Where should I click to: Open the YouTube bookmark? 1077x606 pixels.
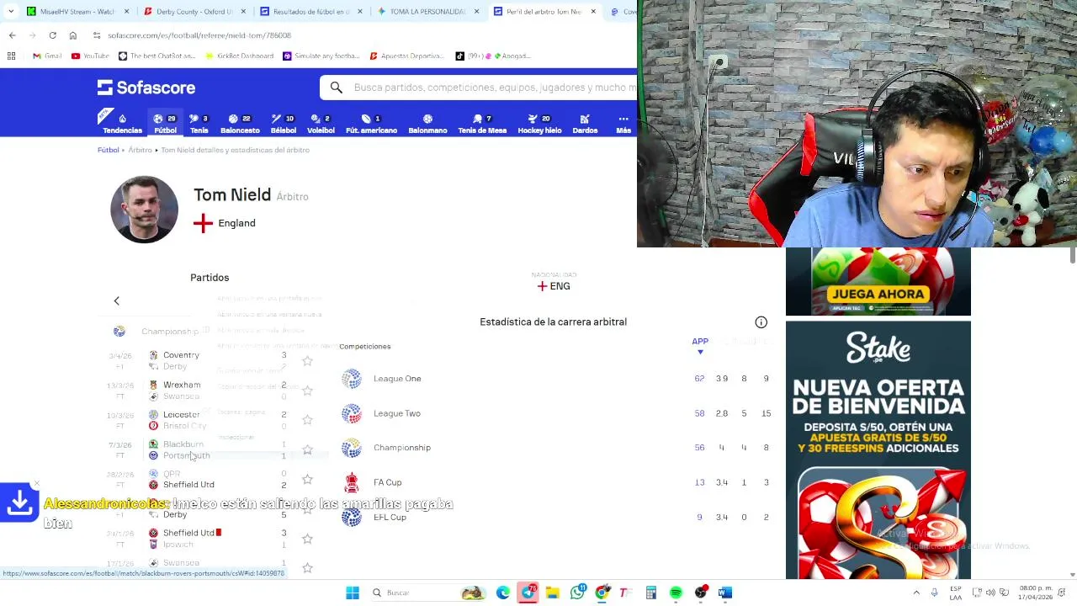(90, 56)
